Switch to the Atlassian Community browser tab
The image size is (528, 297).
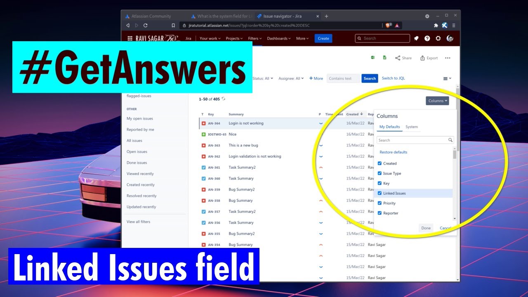151,16
